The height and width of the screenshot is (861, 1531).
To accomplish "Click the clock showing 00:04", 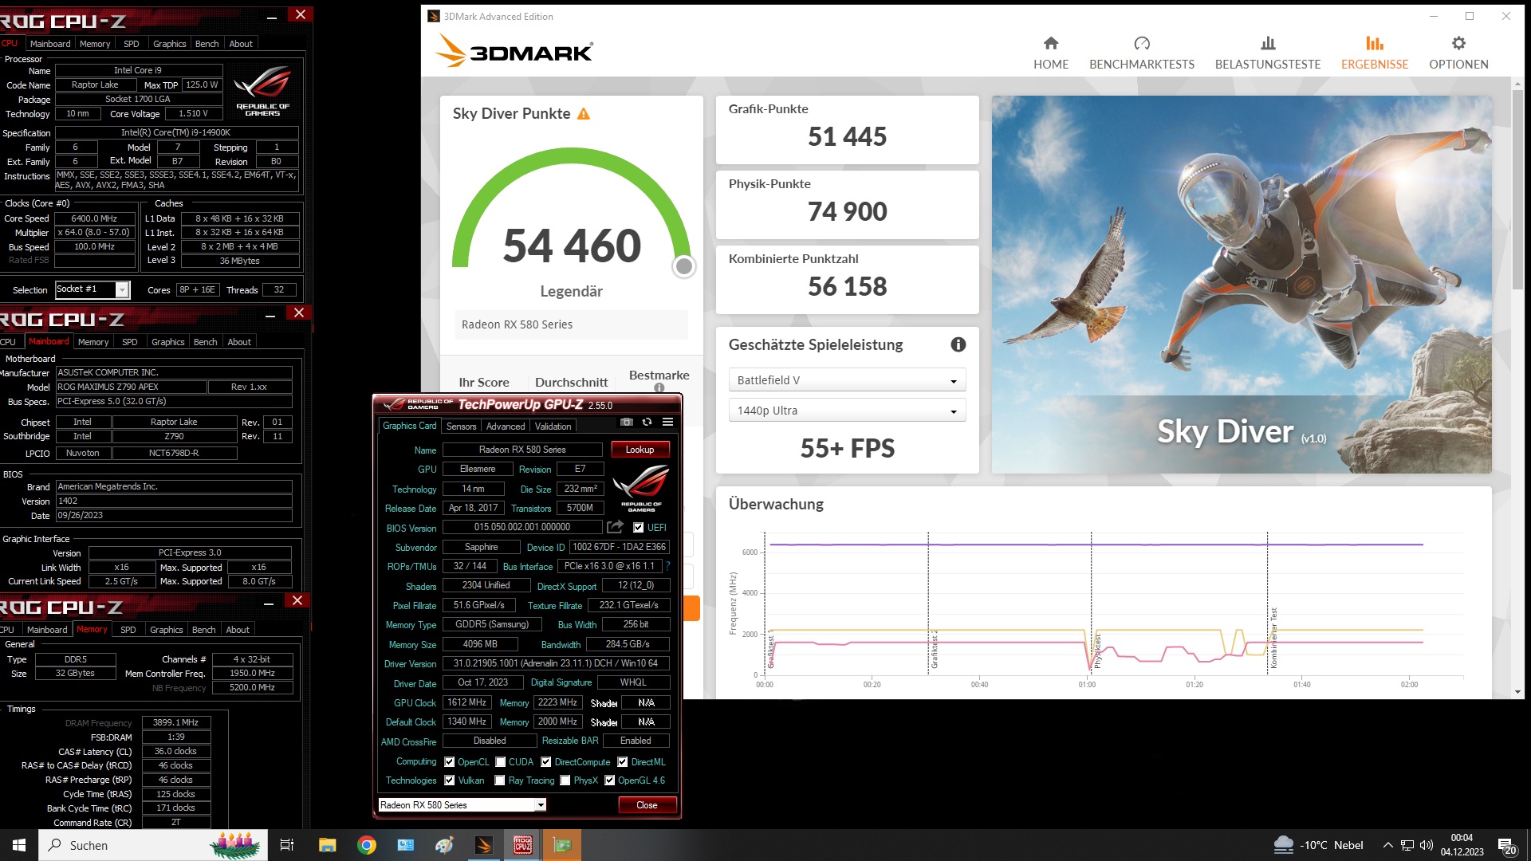I will [x=1462, y=838].
